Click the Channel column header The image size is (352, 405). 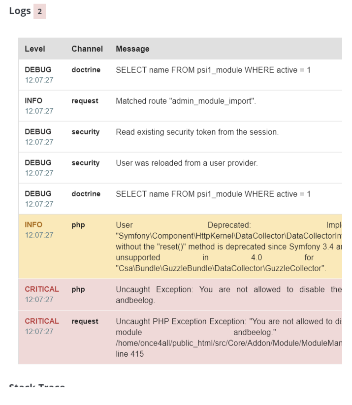pyautogui.click(x=87, y=49)
